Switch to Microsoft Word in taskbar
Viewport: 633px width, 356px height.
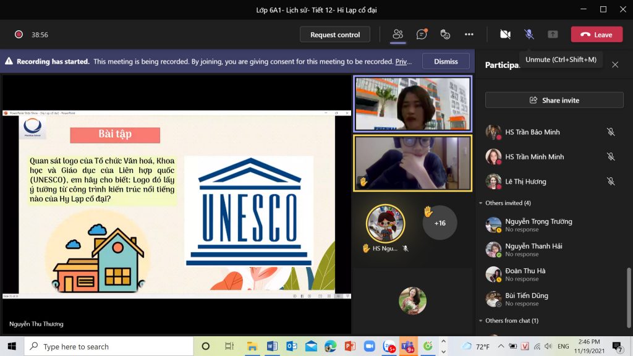click(272, 346)
